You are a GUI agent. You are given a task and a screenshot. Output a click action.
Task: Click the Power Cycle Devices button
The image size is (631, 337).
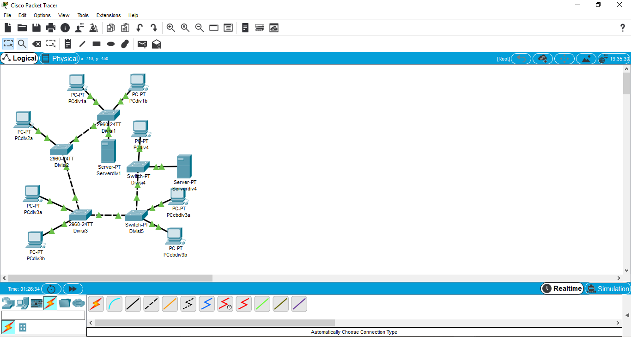51,289
